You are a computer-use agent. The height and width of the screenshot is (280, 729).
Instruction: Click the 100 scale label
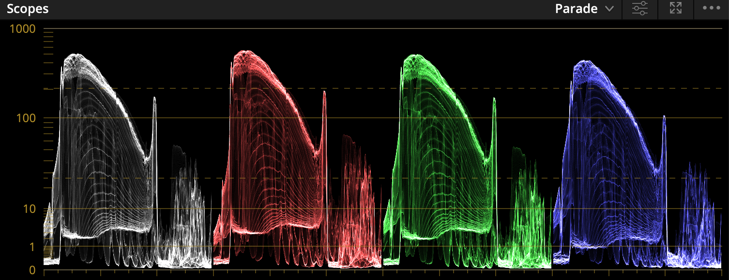[x=26, y=118]
